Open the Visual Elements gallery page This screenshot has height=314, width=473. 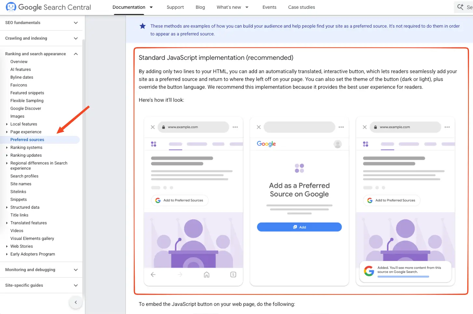pyautogui.click(x=32, y=239)
